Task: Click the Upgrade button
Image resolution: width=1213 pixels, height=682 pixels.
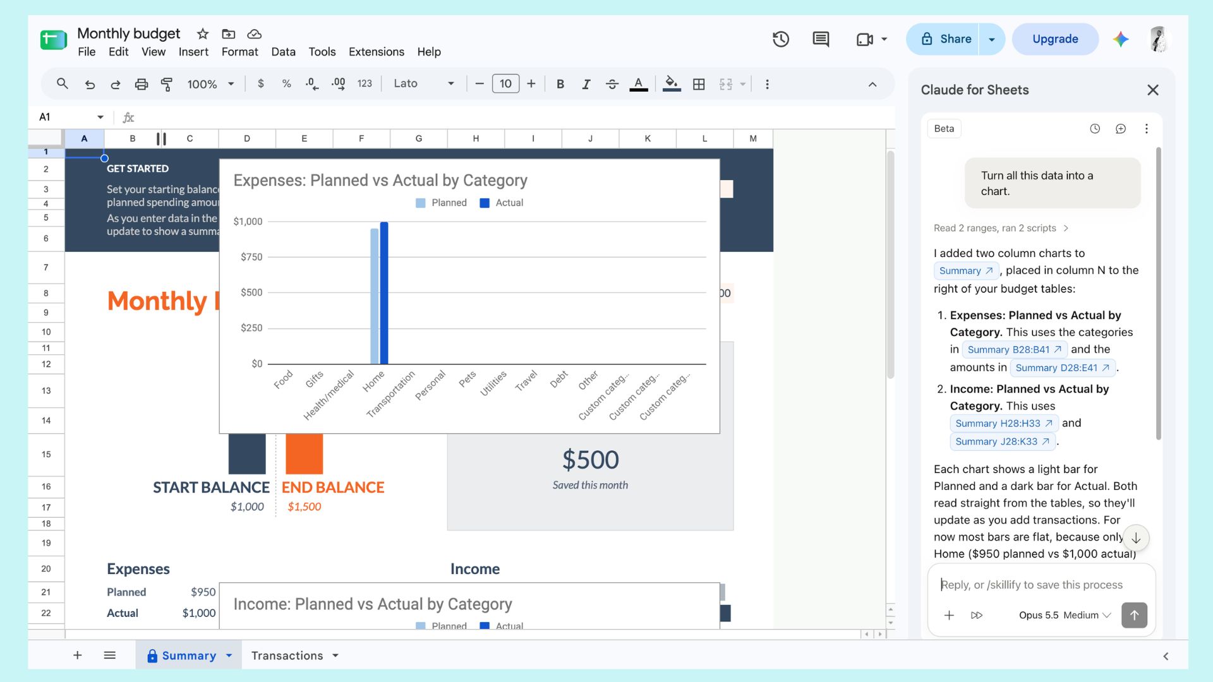Action: point(1055,39)
